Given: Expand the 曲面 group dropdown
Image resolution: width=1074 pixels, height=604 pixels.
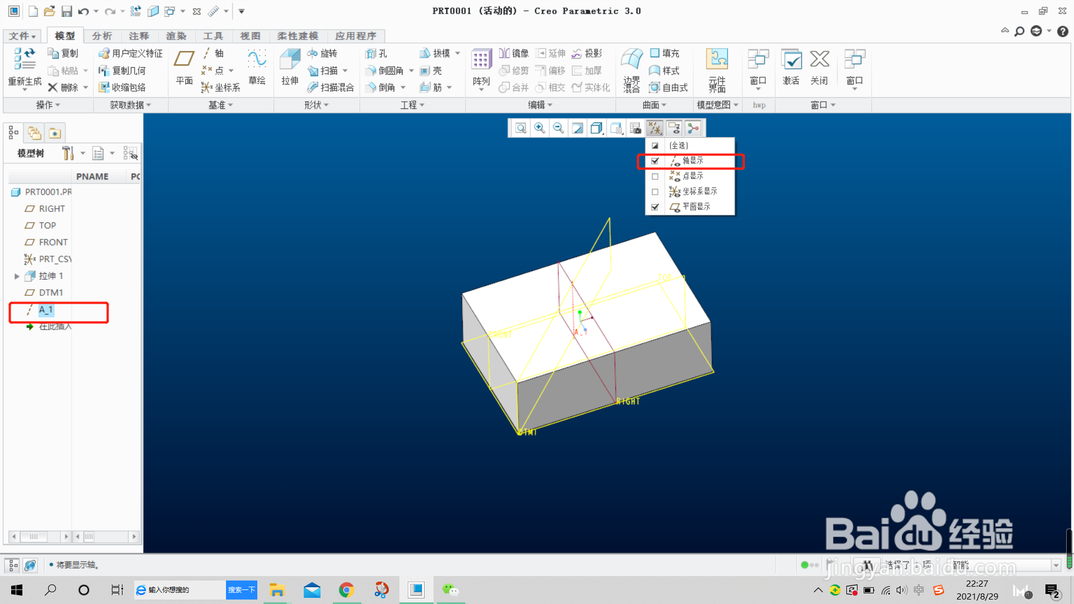Looking at the screenshot, I should point(654,105).
